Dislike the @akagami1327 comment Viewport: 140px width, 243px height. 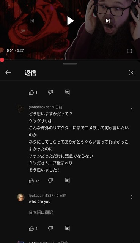50,229
